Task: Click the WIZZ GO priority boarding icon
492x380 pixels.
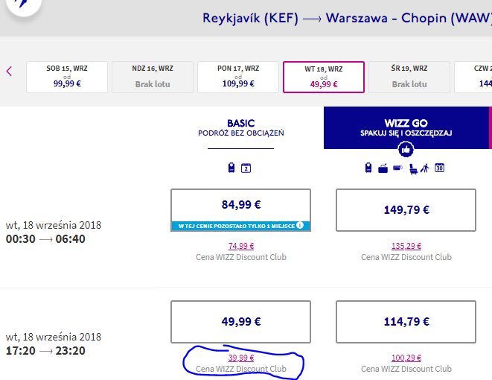Action: [x=425, y=168]
